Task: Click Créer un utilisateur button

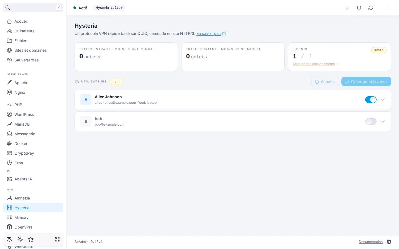Action: [366, 82]
